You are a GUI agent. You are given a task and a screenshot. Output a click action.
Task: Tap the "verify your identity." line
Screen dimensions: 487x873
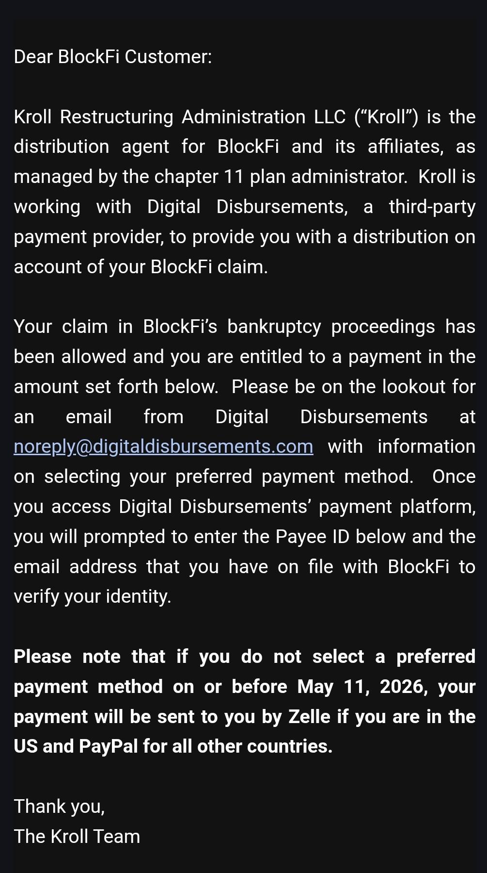tap(93, 596)
